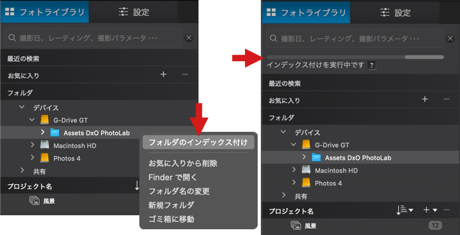Viewport: 460px width, 235px height.
Task: Expand Photos 4 in right panel
Action: (294, 182)
